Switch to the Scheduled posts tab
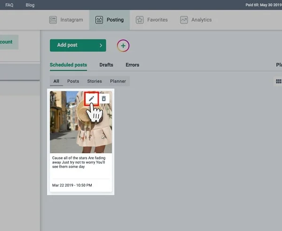This screenshot has height=231, width=282. [68, 65]
